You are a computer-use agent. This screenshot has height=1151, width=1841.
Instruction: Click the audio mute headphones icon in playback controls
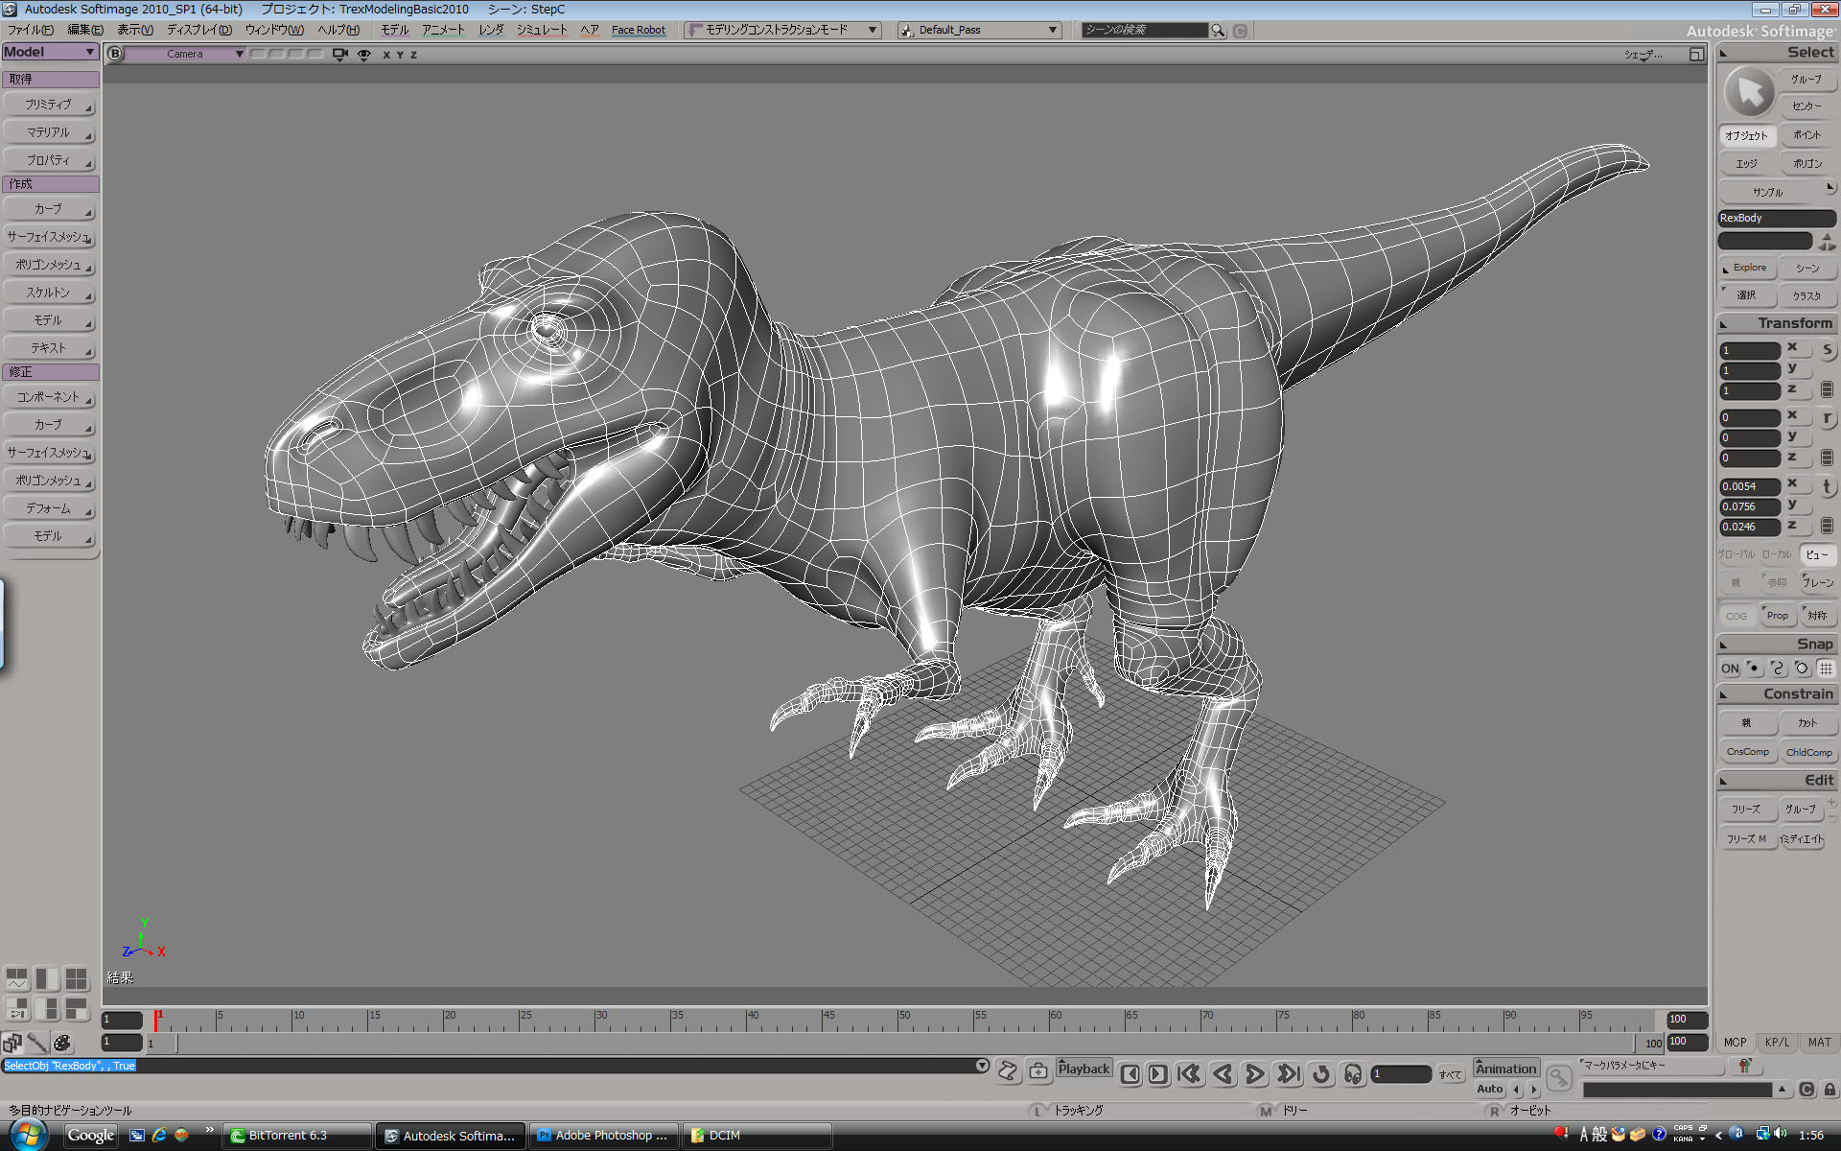coord(1353,1075)
